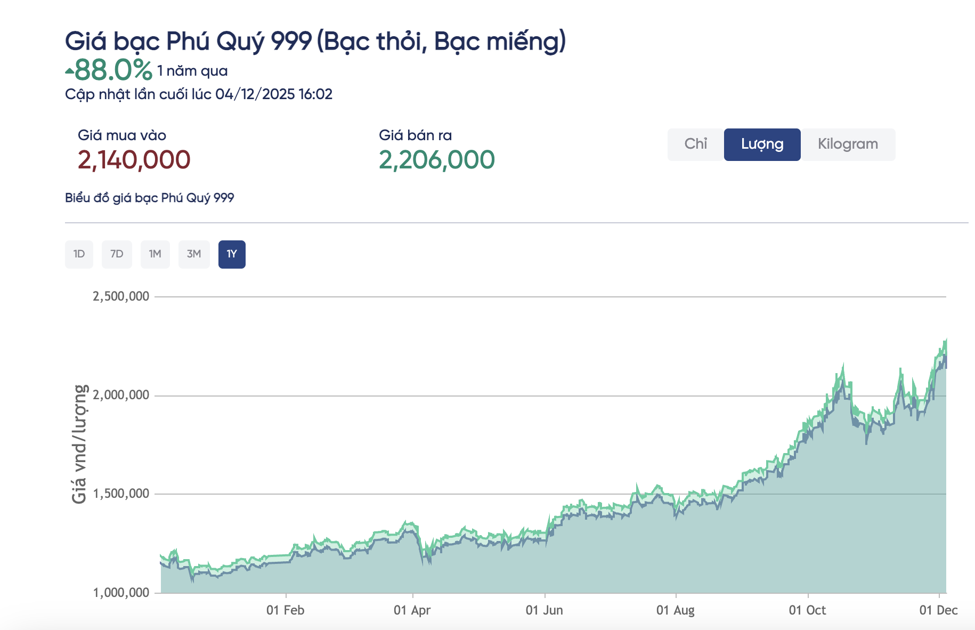
Task: Click the page title Giá bạc Phú Quý 999
Action: pyautogui.click(x=315, y=41)
